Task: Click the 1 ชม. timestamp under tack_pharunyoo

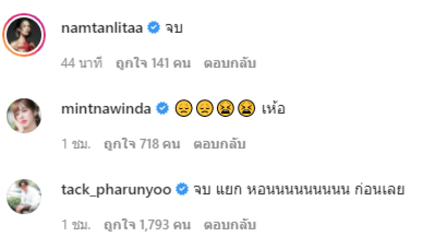Action: coord(76,225)
